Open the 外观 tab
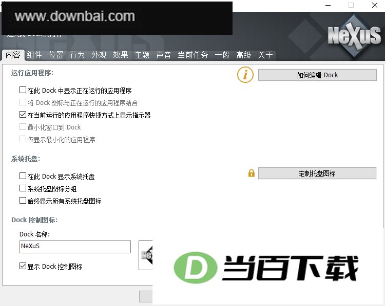Screen dimensions: 385x306 pyautogui.click(x=99, y=55)
